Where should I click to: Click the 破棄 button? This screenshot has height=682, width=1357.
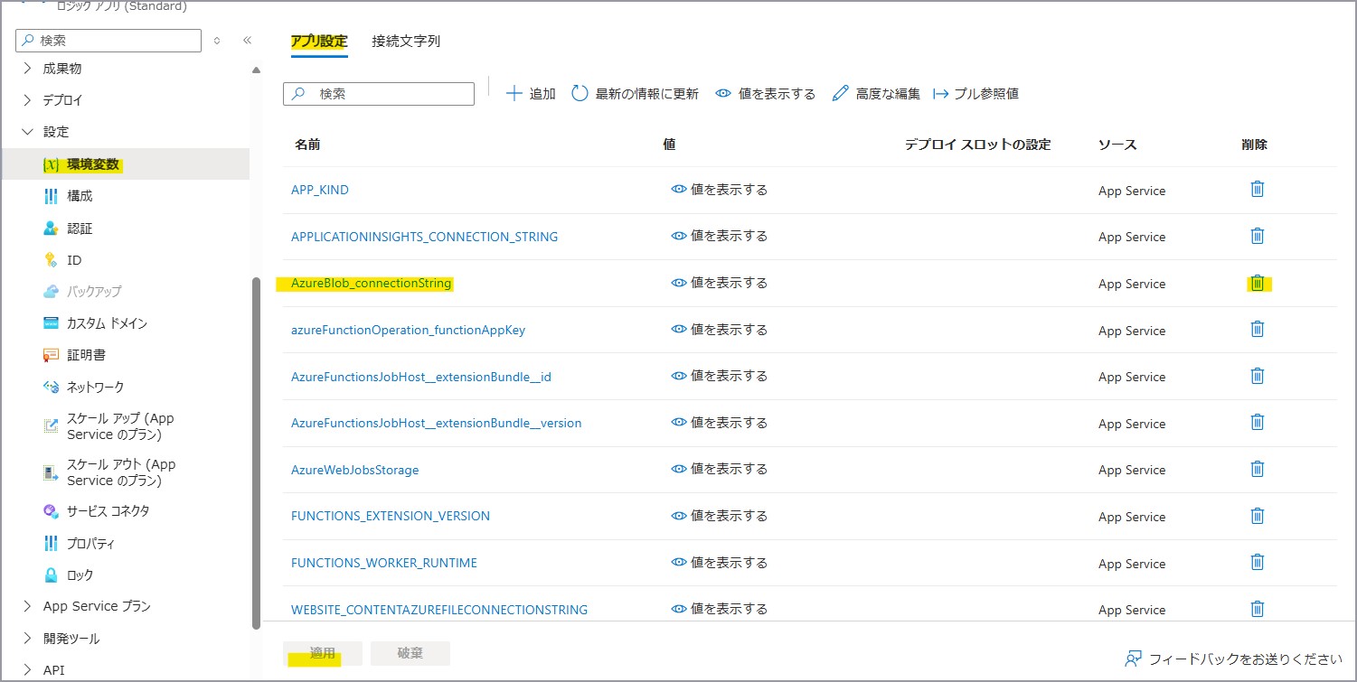410,653
